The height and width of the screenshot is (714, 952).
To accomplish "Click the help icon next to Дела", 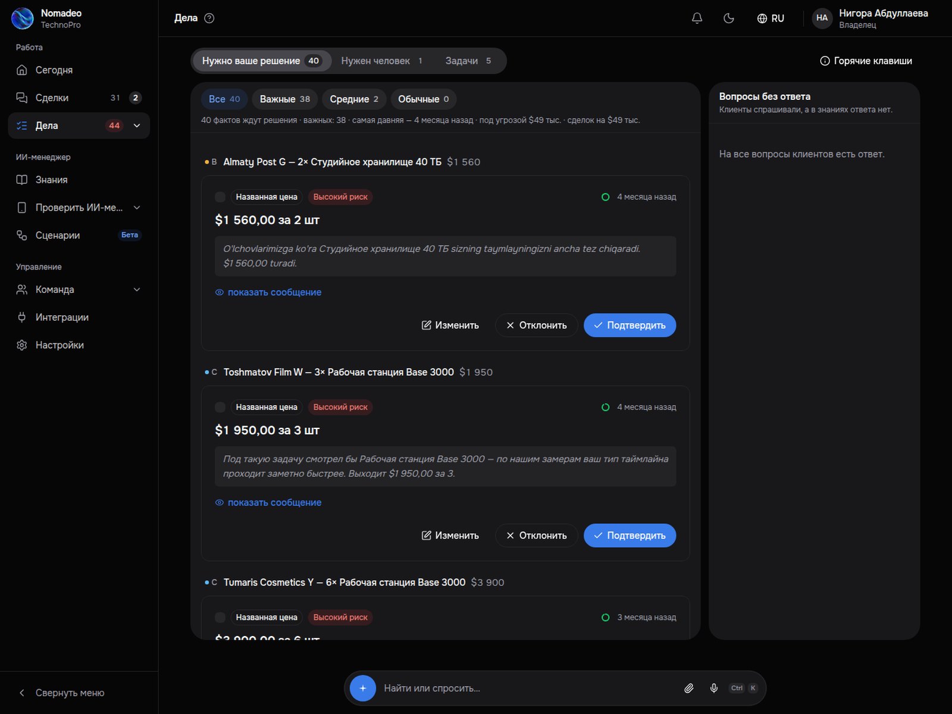I will [209, 18].
